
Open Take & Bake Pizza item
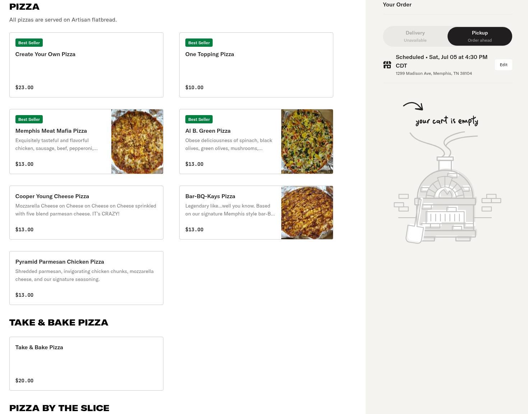click(x=86, y=364)
